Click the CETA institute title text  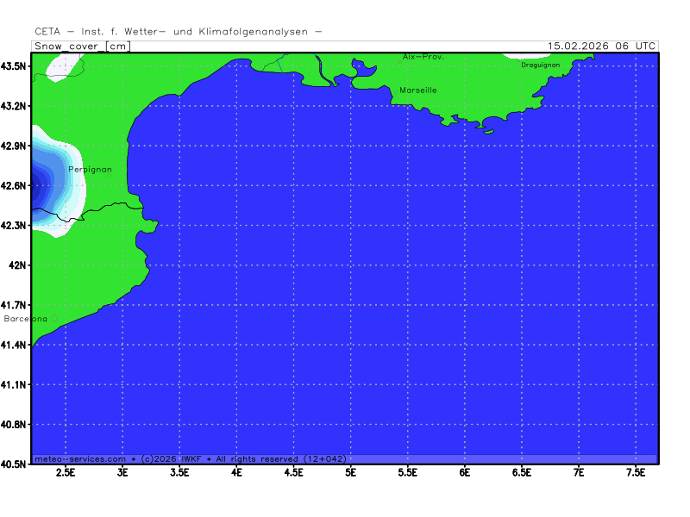(179, 32)
